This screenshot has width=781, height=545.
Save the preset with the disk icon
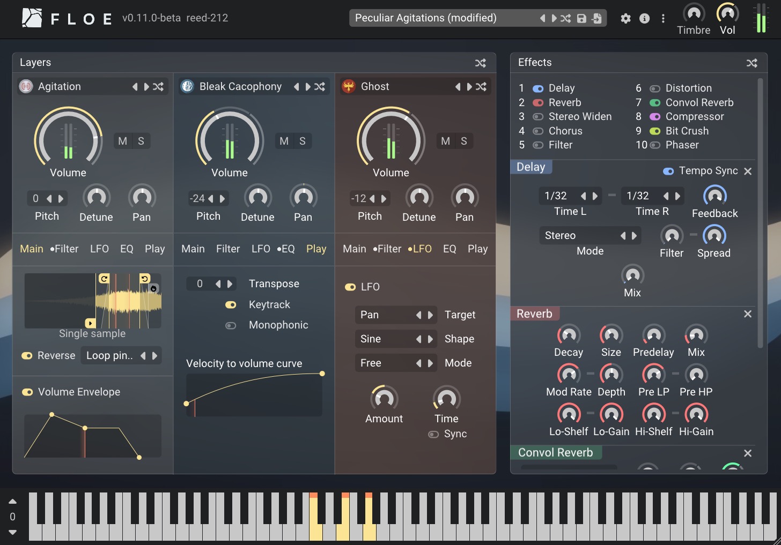[581, 18]
